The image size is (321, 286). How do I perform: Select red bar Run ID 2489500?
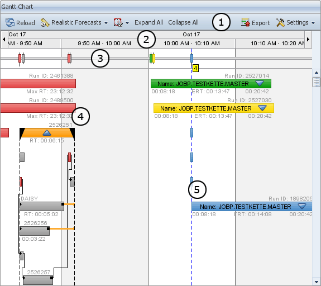point(38,108)
